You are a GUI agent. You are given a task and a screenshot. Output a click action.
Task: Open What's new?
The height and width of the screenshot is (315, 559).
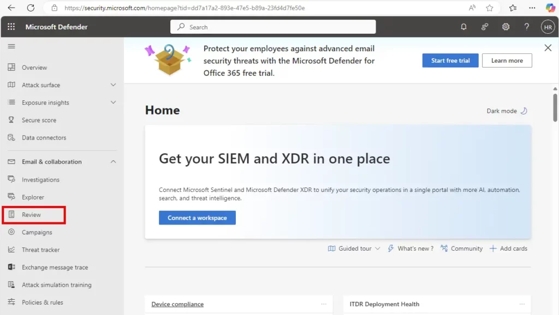click(x=411, y=249)
